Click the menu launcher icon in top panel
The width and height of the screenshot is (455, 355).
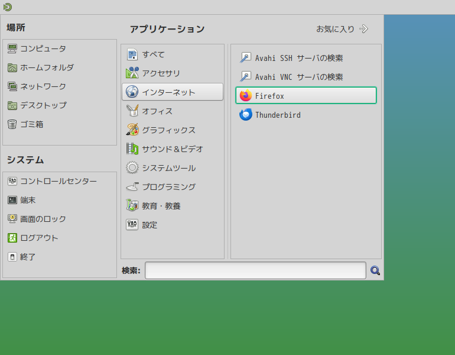click(8, 7)
